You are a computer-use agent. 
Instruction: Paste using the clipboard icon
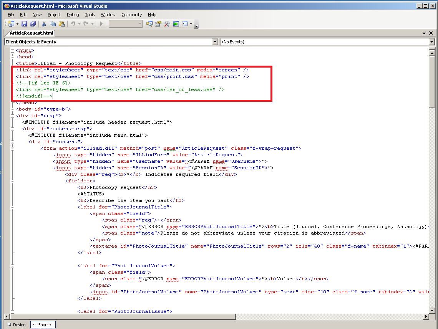coord(61,24)
